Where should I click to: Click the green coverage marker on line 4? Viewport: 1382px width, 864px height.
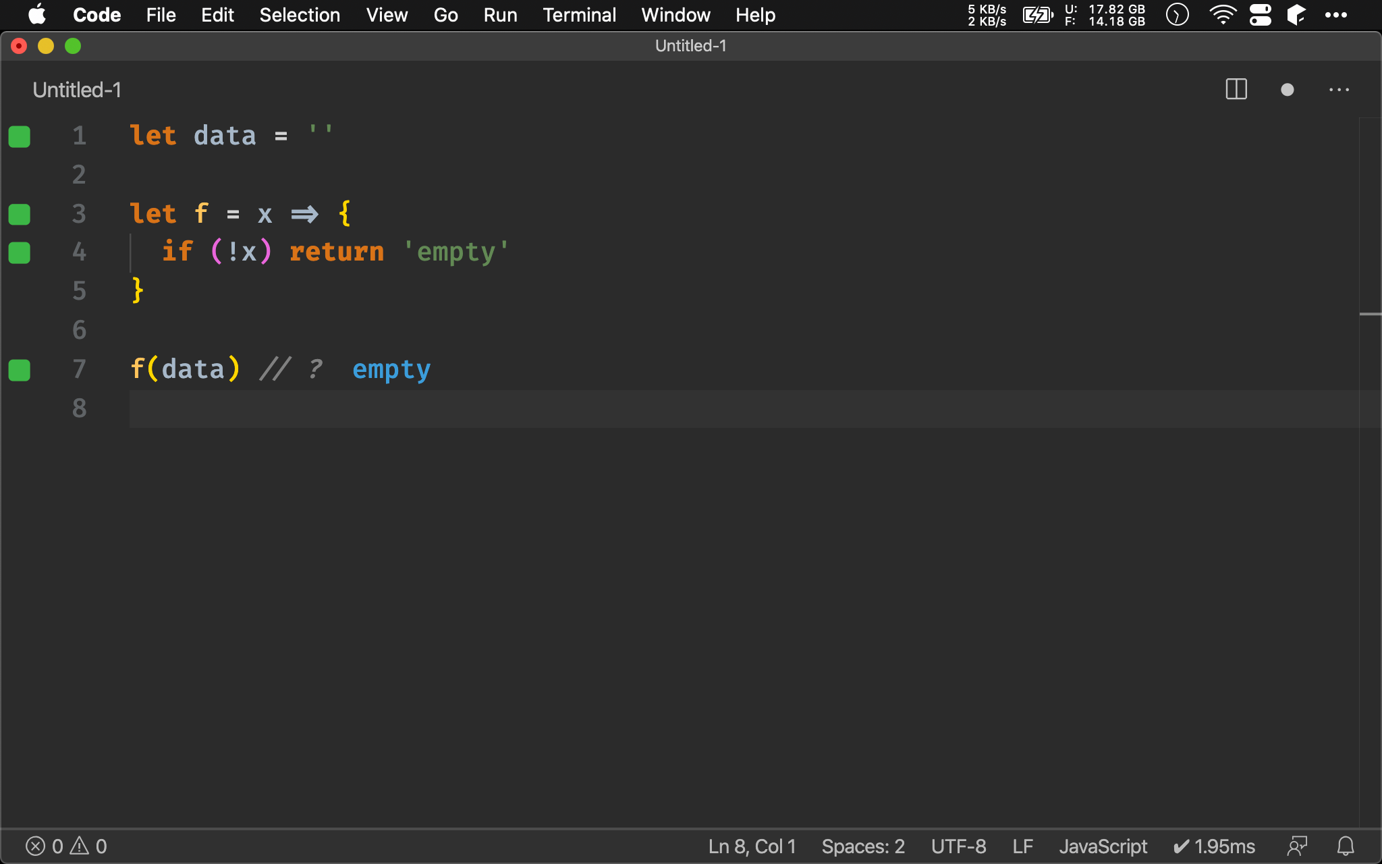click(x=20, y=252)
